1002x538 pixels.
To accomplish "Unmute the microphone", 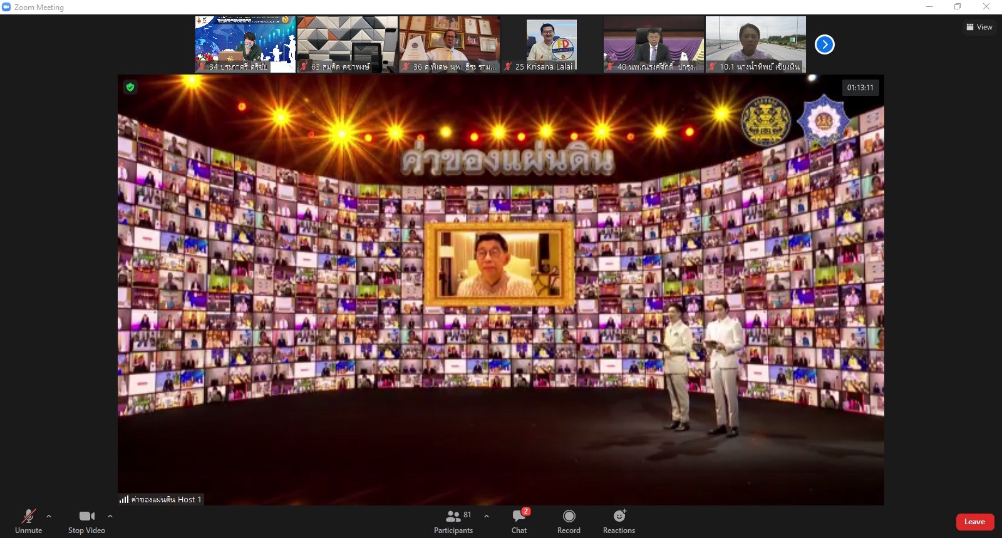I will click(x=28, y=521).
